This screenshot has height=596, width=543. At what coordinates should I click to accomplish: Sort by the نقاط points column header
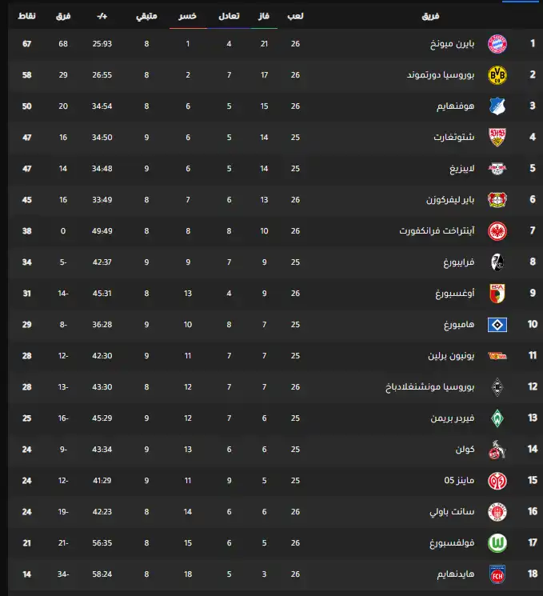click(x=26, y=16)
